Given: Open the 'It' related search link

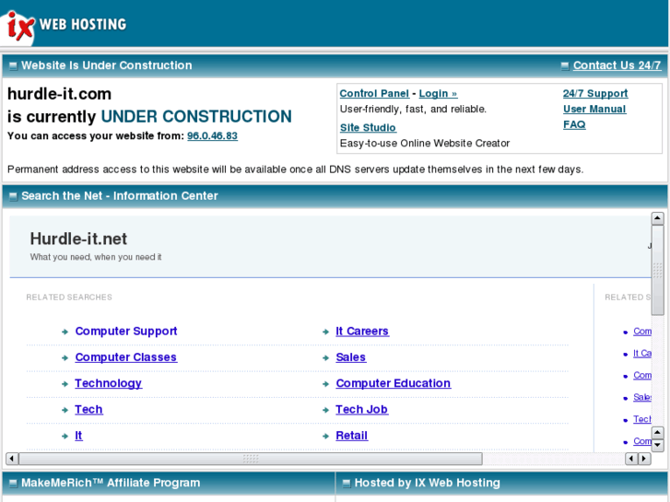Looking at the screenshot, I should (x=78, y=436).
